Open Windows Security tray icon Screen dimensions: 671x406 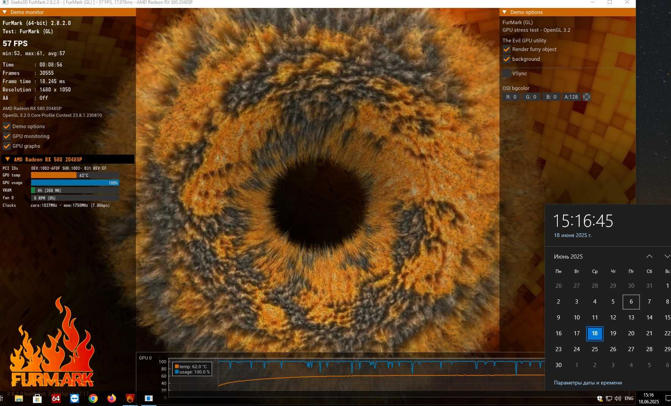coord(600,398)
